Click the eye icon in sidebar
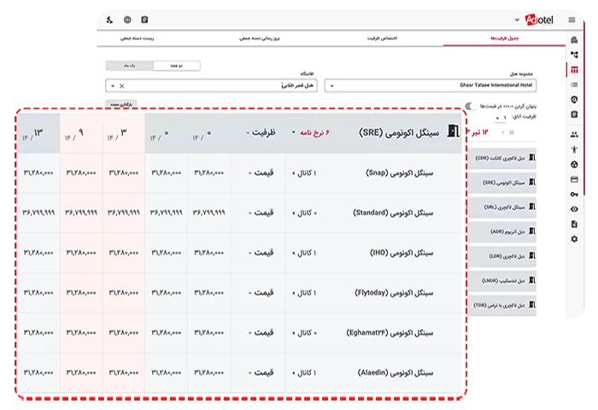Viewport: 598px width, 410px height. point(574,209)
